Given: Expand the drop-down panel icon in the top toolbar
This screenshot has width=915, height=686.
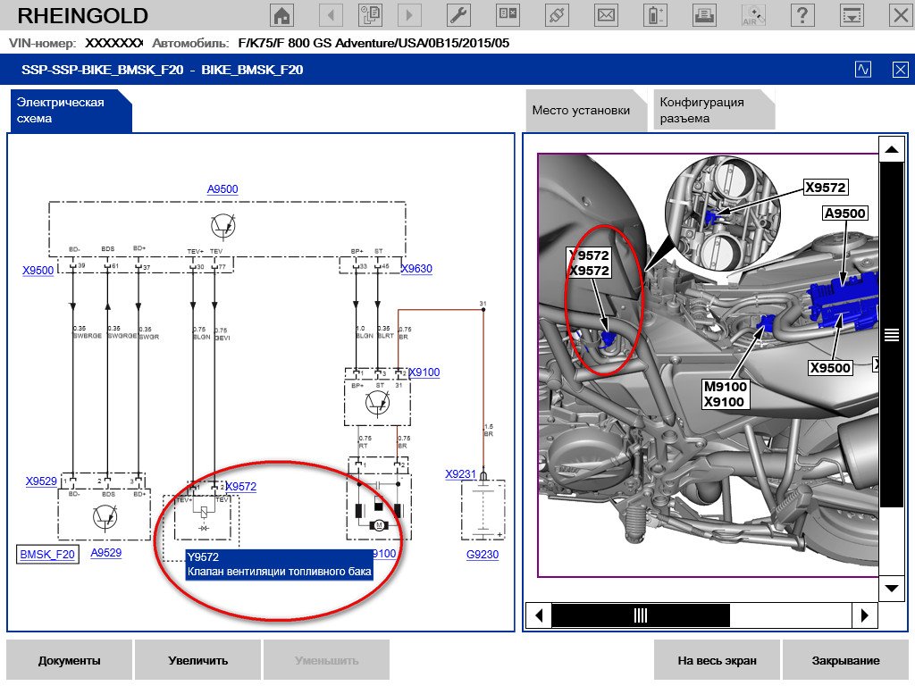Looking at the screenshot, I should click(x=852, y=15).
